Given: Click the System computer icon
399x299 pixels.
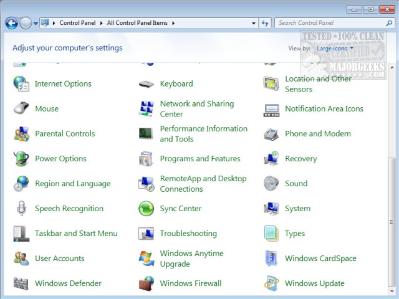Looking at the screenshot, I should (271, 208).
